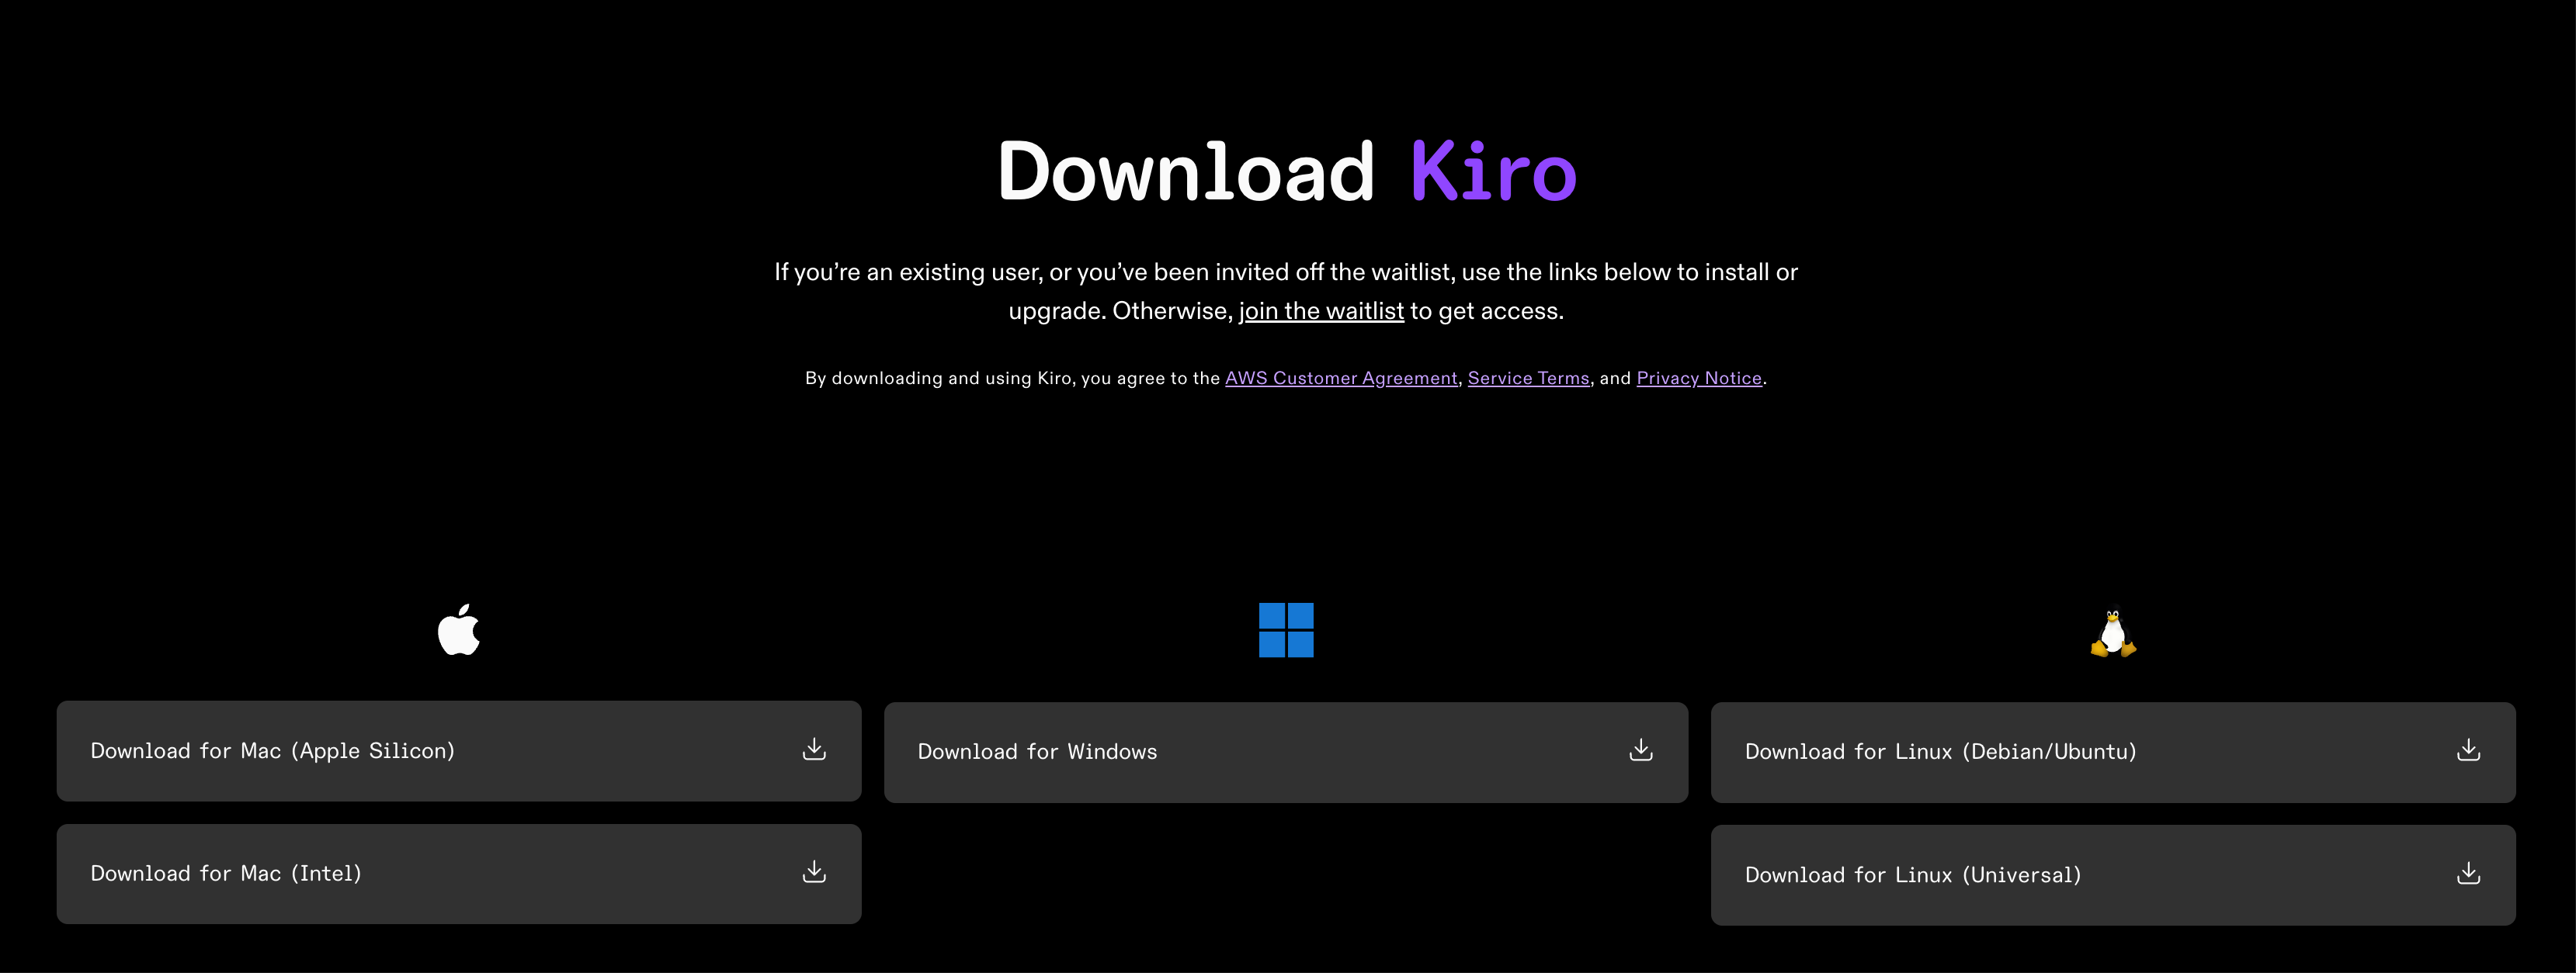Click the download arrow on the Windows button
The height and width of the screenshot is (973, 2576).
1640,751
